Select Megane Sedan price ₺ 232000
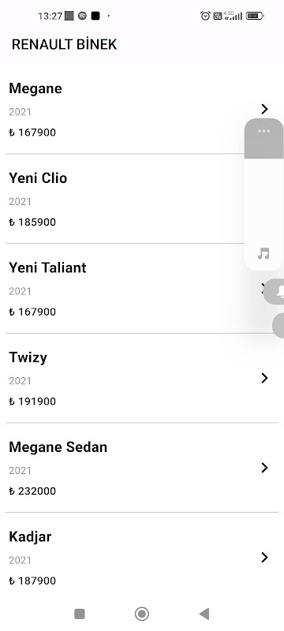 (32, 491)
